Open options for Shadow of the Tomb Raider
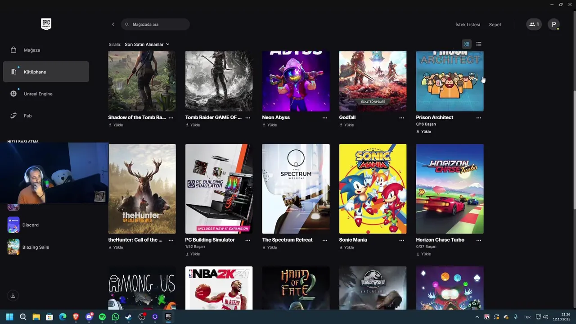This screenshot has width=576, height=324. [x=171, y=117]
